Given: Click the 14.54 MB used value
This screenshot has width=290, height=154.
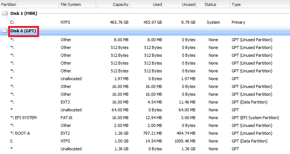Looking at the screenshot, I should [x=154, y=141].
